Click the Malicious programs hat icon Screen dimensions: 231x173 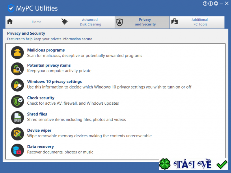pyautogui.click(x=17, y=53)
